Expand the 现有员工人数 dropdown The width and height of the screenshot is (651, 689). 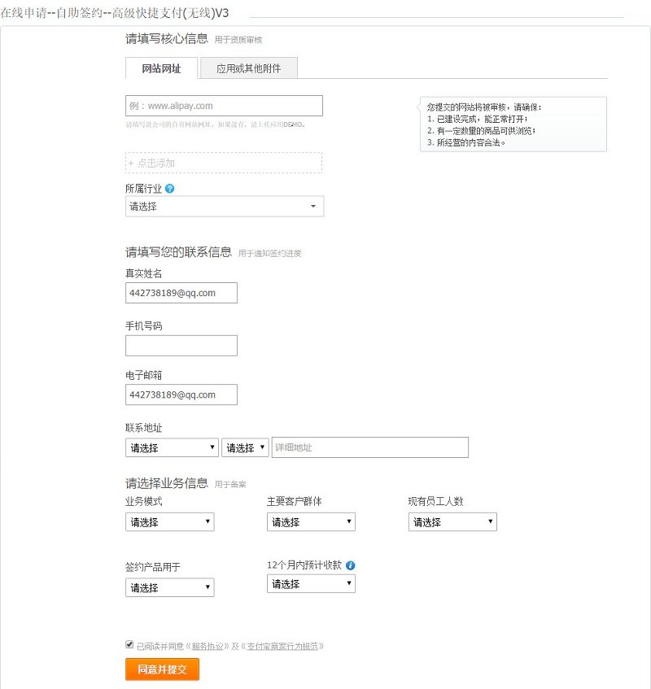tap(452, 522)
